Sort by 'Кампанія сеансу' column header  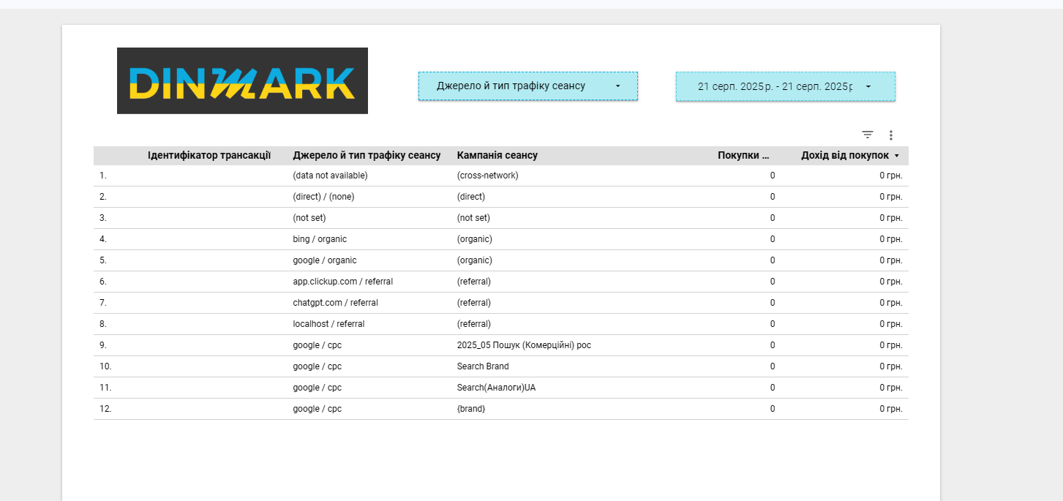coord(497,156)
